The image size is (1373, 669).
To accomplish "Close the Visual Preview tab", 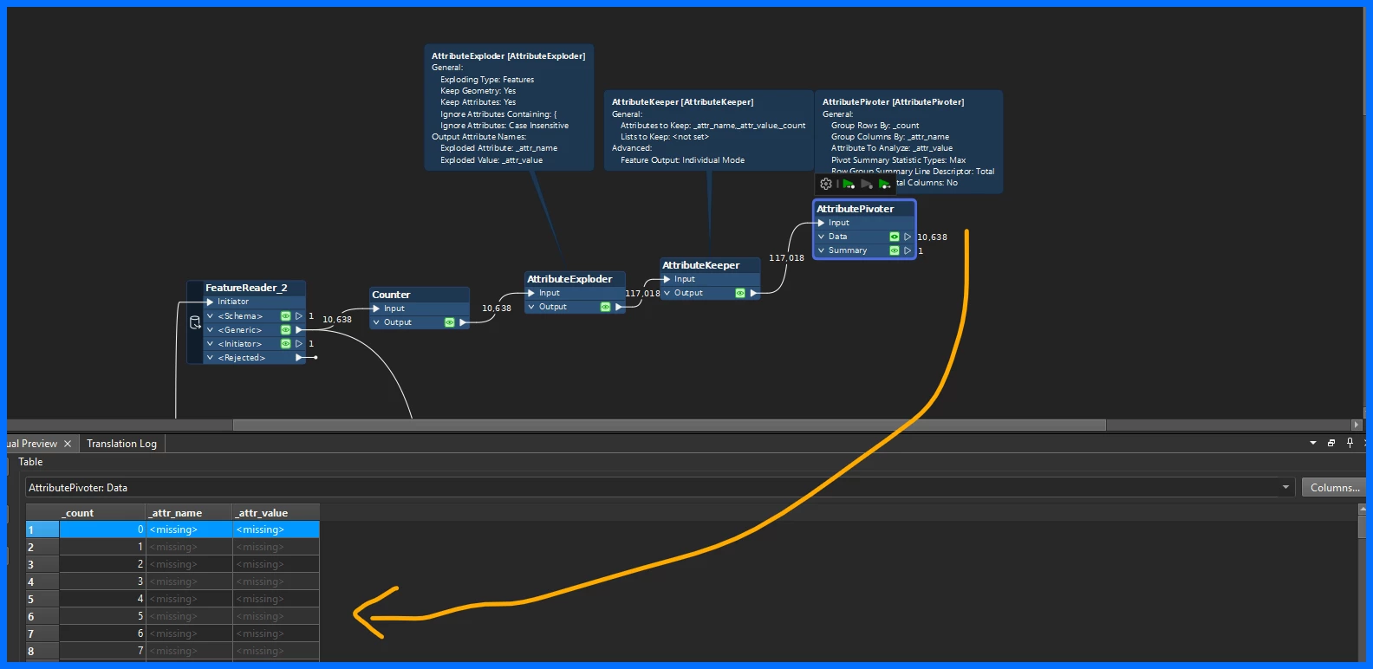I will coord(68,444).
